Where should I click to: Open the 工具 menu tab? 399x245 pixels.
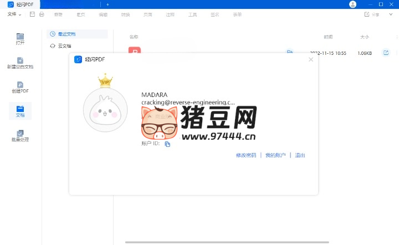[x=193, y=14]
